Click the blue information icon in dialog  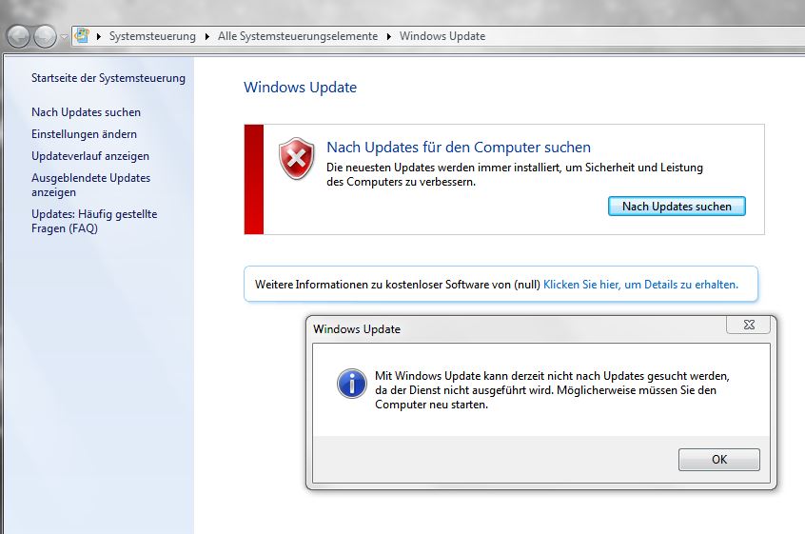coord(352,384)
